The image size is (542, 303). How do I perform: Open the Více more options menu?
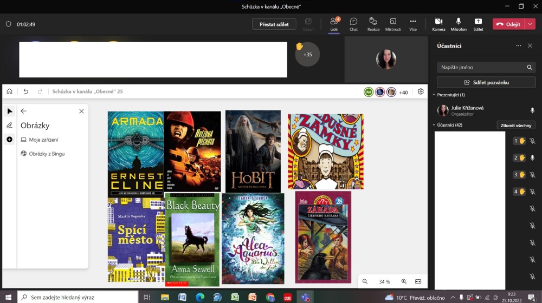point(412,24)
